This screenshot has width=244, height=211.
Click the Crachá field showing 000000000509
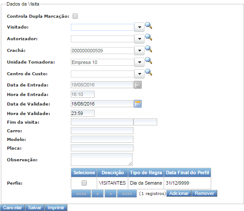pos(102,51)
